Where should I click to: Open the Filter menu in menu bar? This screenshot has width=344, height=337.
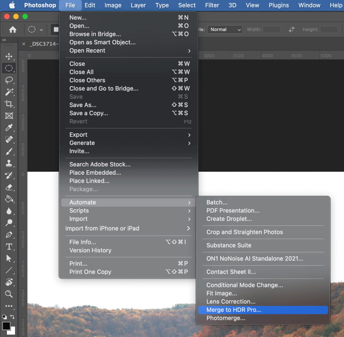(x=212, y=5)
